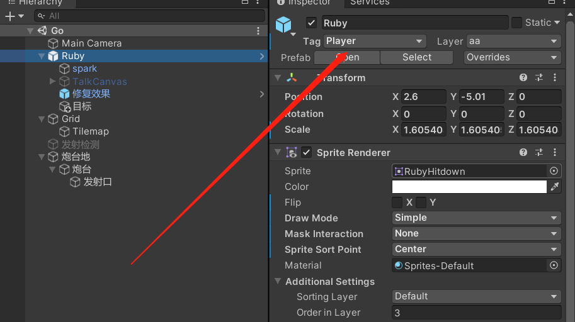Open the Sprite object picker circle

click(554, 171)
